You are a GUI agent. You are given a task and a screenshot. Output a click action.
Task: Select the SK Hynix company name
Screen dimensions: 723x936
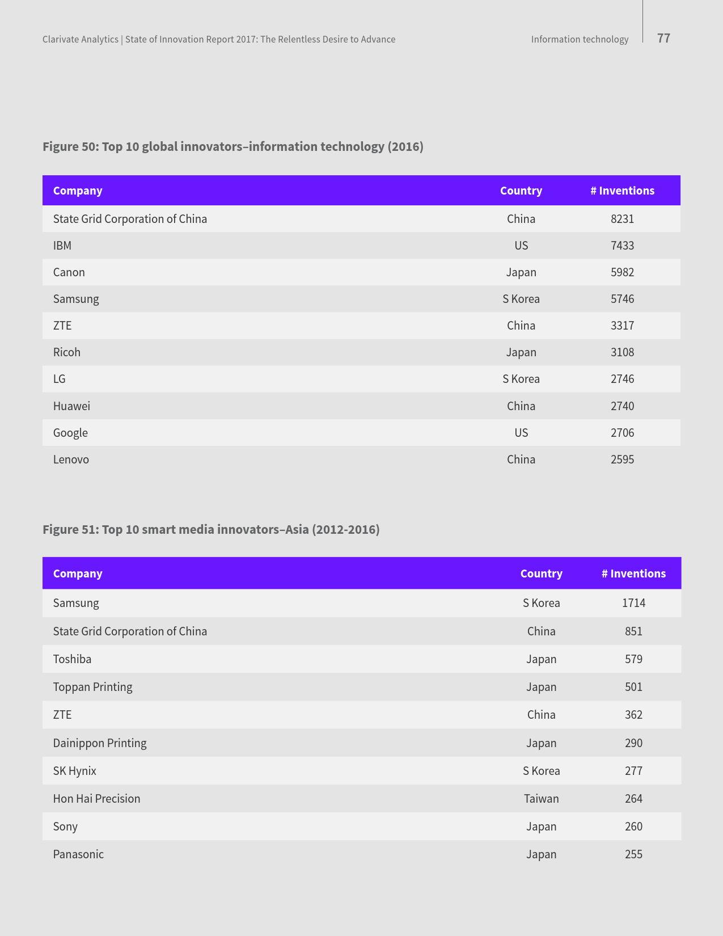[x=75, y=771]
